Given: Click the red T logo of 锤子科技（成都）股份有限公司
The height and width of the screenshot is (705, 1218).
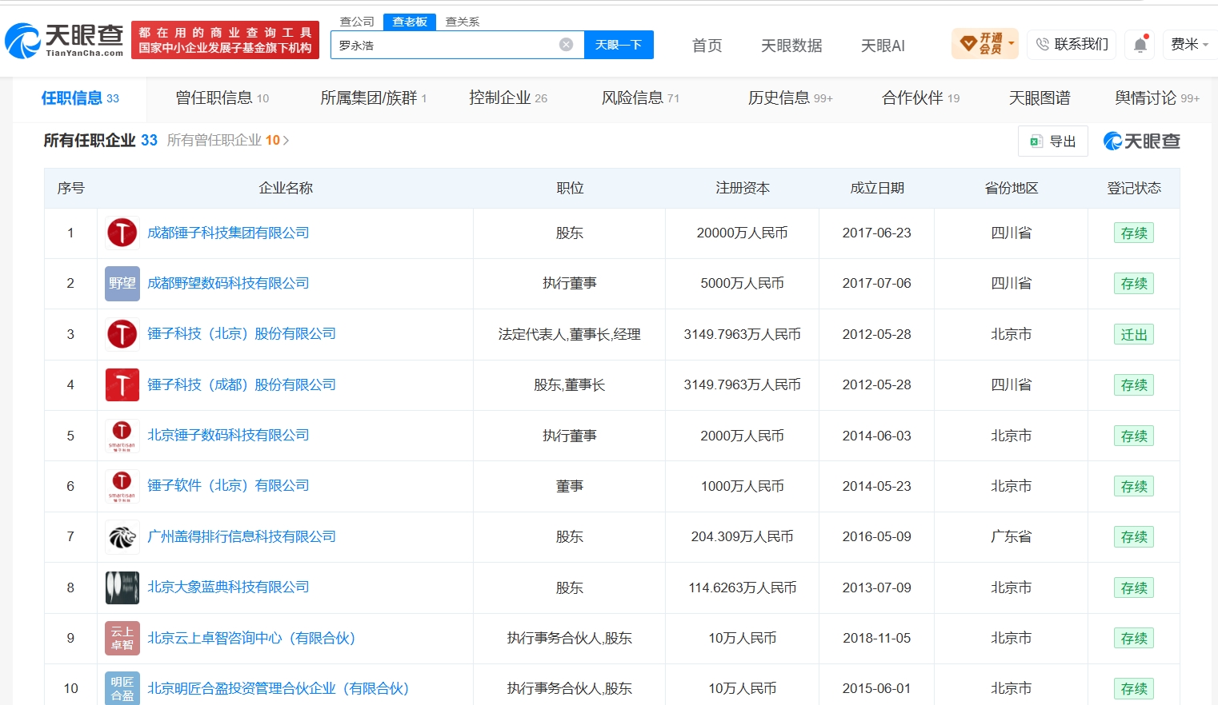Looking at the screenshot, I should 122,385.
